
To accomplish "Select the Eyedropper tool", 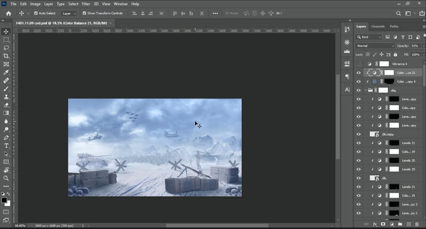I will coord(6,72).
